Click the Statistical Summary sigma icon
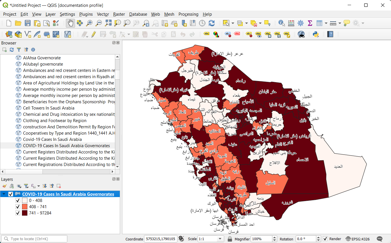Screen dimensions: 391x243 (x=310, y=23)
